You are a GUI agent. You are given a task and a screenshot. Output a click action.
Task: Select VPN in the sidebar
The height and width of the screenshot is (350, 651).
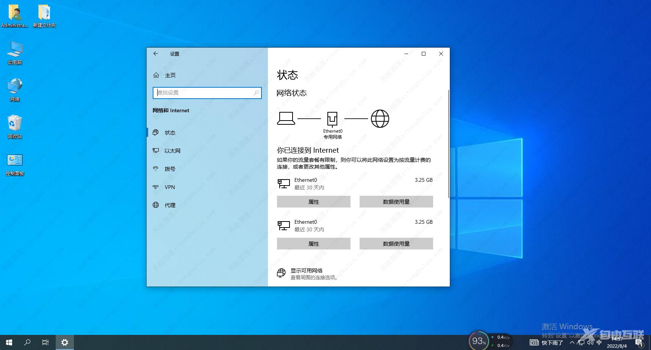point(207,187)
